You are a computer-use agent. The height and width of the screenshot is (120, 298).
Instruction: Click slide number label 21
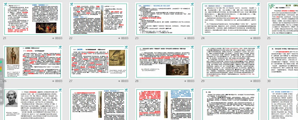(5, 38)
